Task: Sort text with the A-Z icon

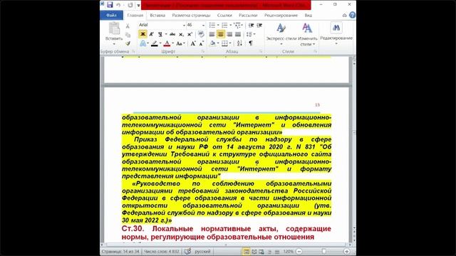Action: coord(239,43)
